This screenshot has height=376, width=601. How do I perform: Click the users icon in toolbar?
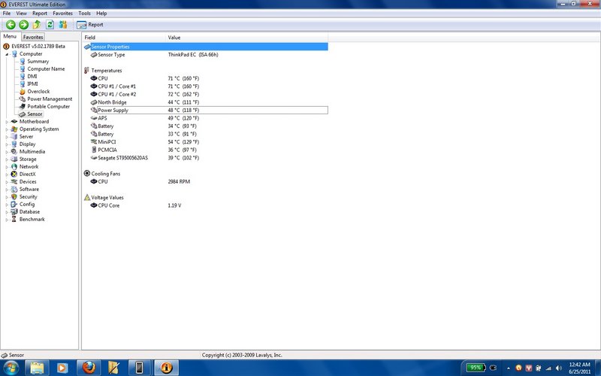click(63, 25)
